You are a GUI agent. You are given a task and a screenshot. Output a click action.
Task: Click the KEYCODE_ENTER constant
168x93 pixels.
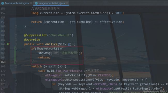pyautogui.click(x=105, y=84)
